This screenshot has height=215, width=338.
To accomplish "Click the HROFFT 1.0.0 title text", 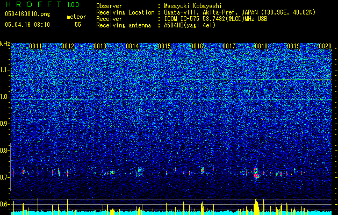I will [x=42, y=4].
